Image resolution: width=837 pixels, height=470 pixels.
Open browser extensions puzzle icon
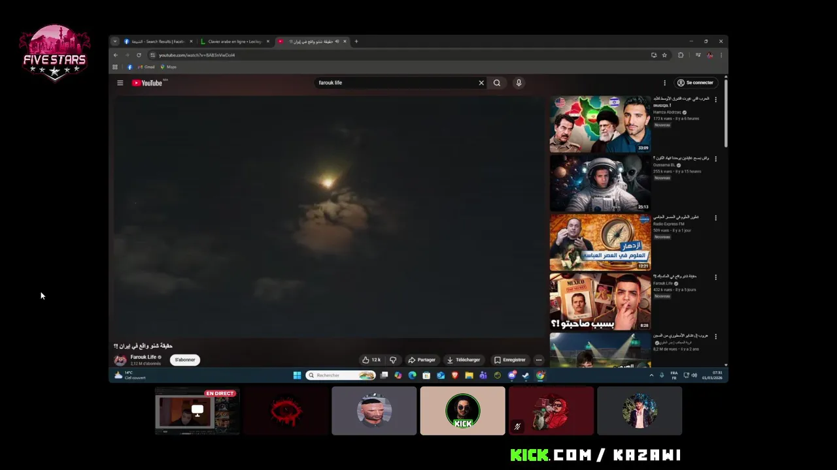coord(681,55)
